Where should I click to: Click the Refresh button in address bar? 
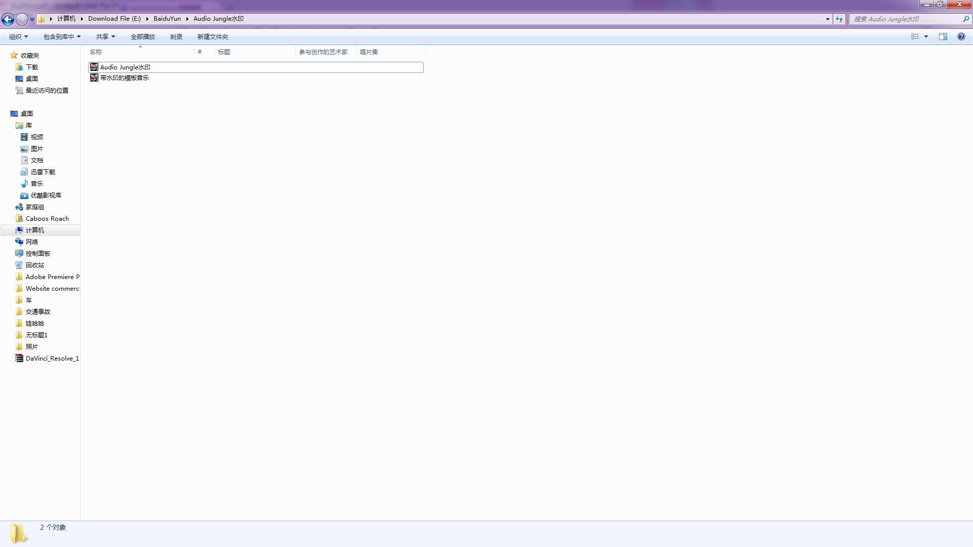[x=839, y=19]
